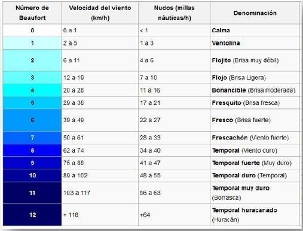This screenshot has height=231, width=303.
Task: Click knots value '+64'
Action: pos(145,215)
